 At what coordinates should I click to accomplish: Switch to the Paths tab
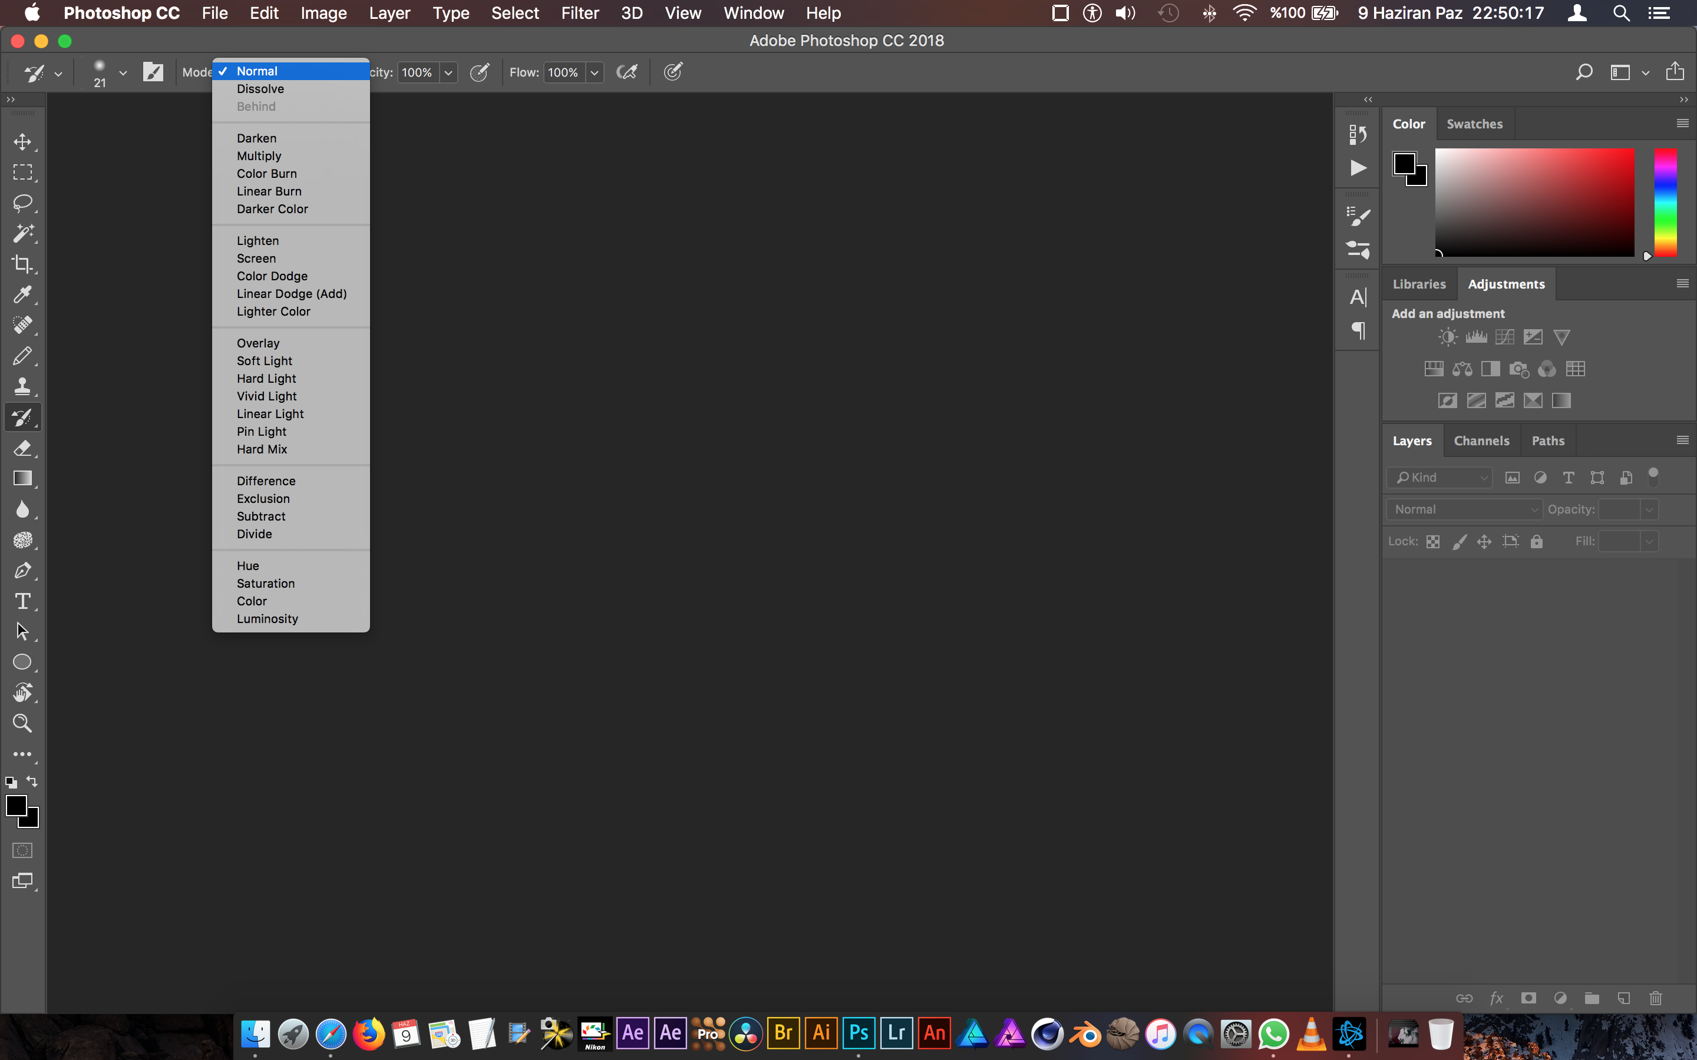click(x=1548, y=441)
